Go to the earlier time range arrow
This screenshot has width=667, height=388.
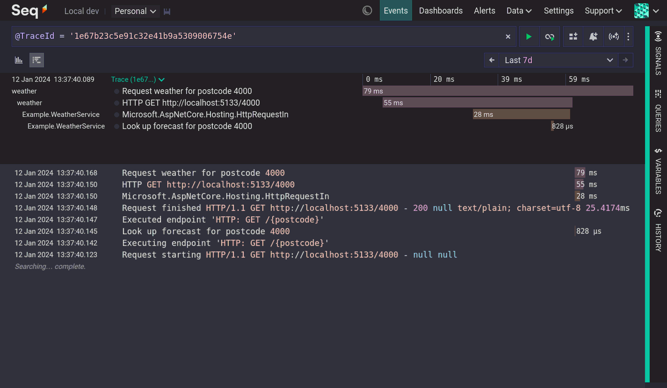click(x=492, y=60)
